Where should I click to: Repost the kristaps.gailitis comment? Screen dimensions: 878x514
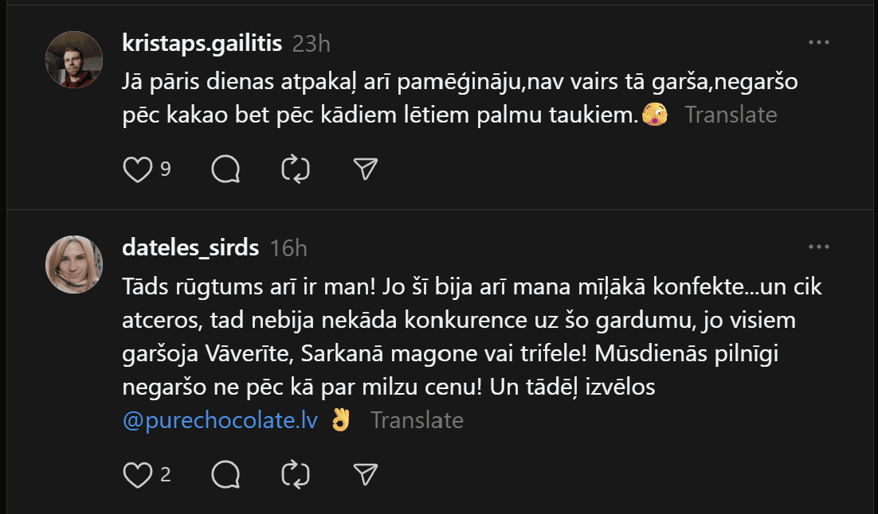[296, 169]
